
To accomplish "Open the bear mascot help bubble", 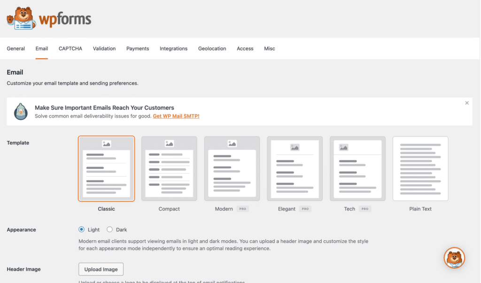I will [x=454, y=258].
